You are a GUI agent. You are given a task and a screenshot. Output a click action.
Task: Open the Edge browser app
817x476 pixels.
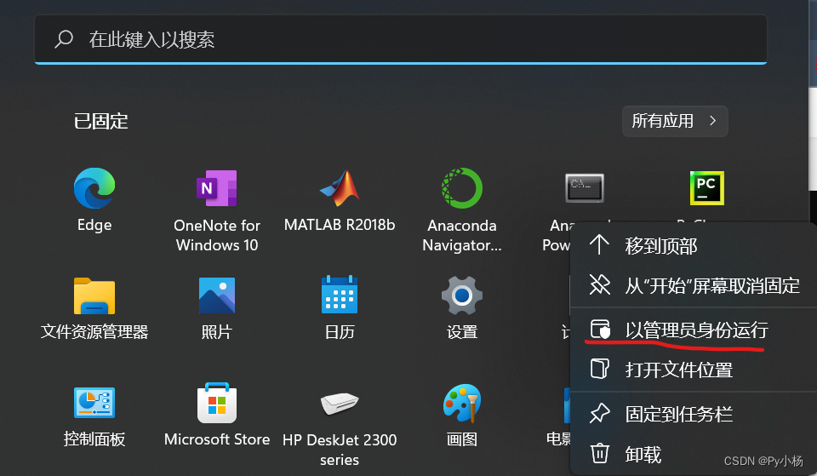click(x=94, y=189)
